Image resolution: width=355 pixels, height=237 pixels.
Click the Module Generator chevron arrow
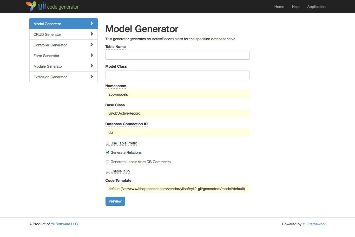pyautogui.click(x=92, y=66)
